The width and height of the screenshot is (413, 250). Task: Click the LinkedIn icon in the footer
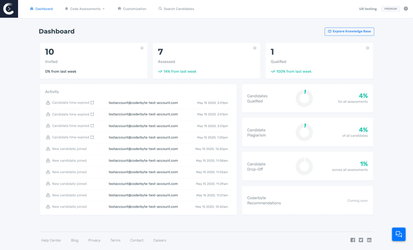[x=369, y=240]
